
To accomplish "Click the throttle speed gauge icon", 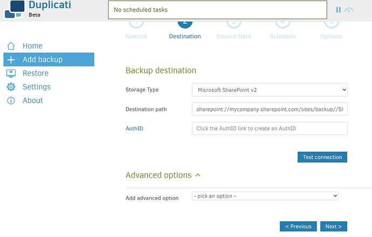I will point(349,10).
